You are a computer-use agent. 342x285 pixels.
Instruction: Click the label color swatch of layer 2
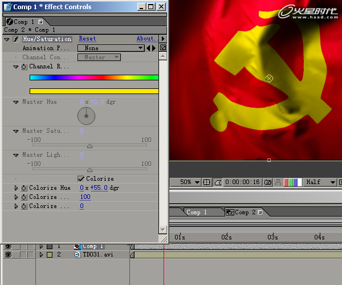(50, 255)
